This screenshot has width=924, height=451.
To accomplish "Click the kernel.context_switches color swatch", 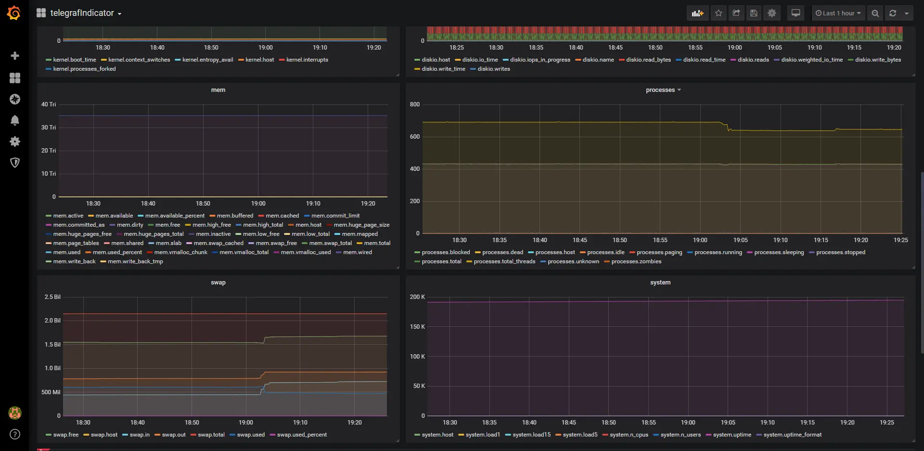I will pyautogui.click(x=104, y=60).
